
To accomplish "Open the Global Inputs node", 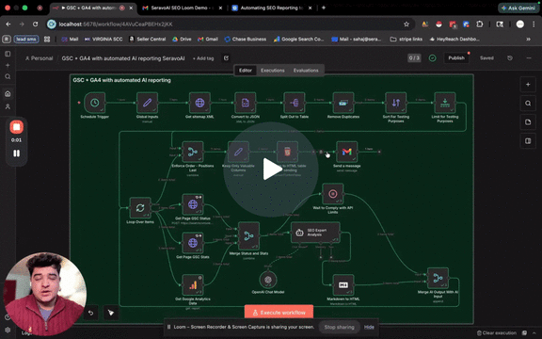I will [147, 103].
